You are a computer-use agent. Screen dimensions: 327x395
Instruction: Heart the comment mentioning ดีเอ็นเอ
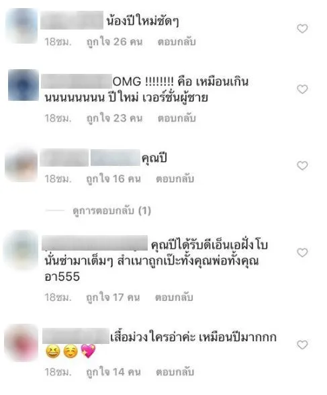click(302, 253)
